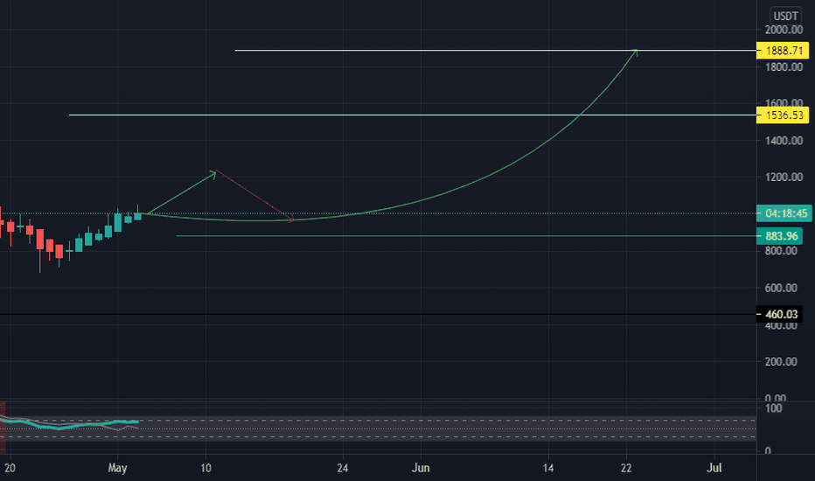Click the 22 date label on time axis
Screen dimensions: 815x481
point(626,468)
